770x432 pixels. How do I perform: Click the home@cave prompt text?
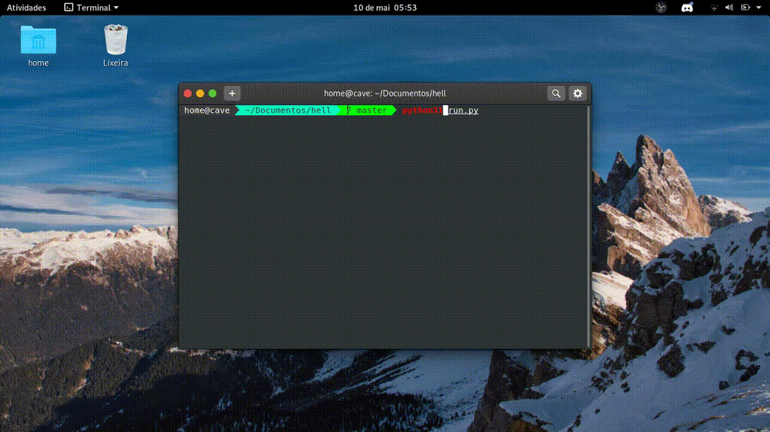click(207, 110)
